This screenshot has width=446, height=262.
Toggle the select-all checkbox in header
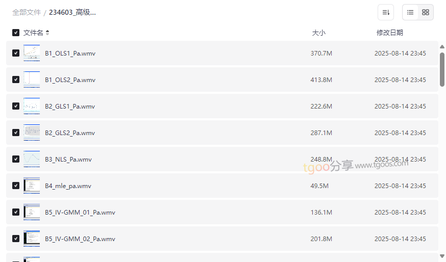pos(16,33)
